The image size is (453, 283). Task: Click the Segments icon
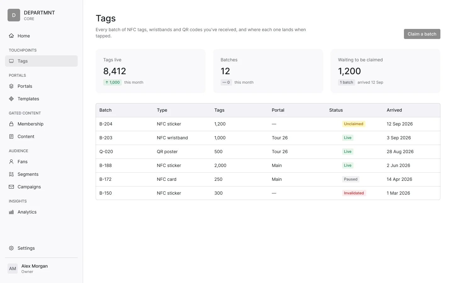(x=11, y=174)
